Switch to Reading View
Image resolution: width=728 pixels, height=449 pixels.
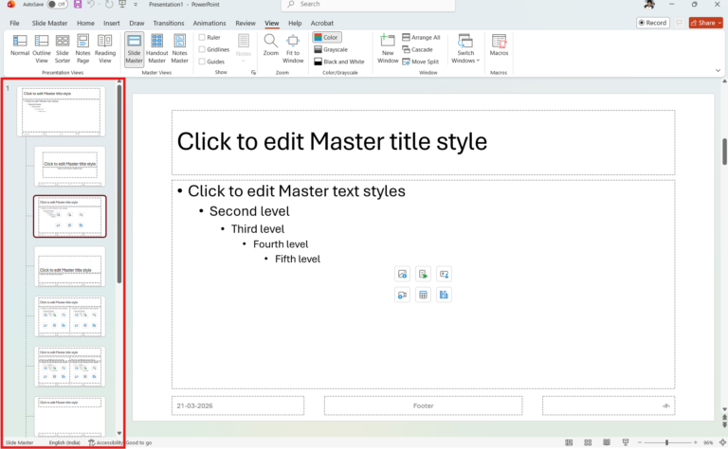(x=105, y=48)
